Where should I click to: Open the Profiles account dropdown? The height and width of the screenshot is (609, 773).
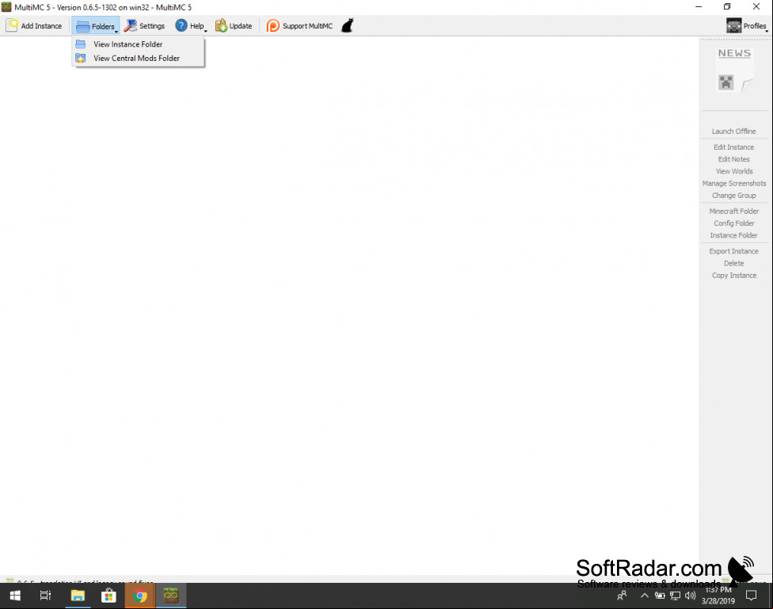click(746, 25)
